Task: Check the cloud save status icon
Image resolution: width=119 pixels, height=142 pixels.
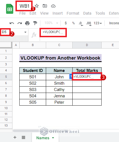Action: tap(53, 6)
